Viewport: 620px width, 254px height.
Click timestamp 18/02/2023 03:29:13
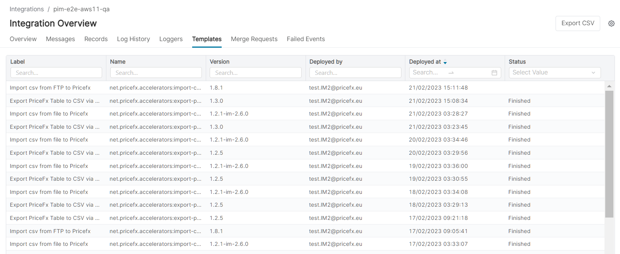pyautogui.click(x=438, y=205)
